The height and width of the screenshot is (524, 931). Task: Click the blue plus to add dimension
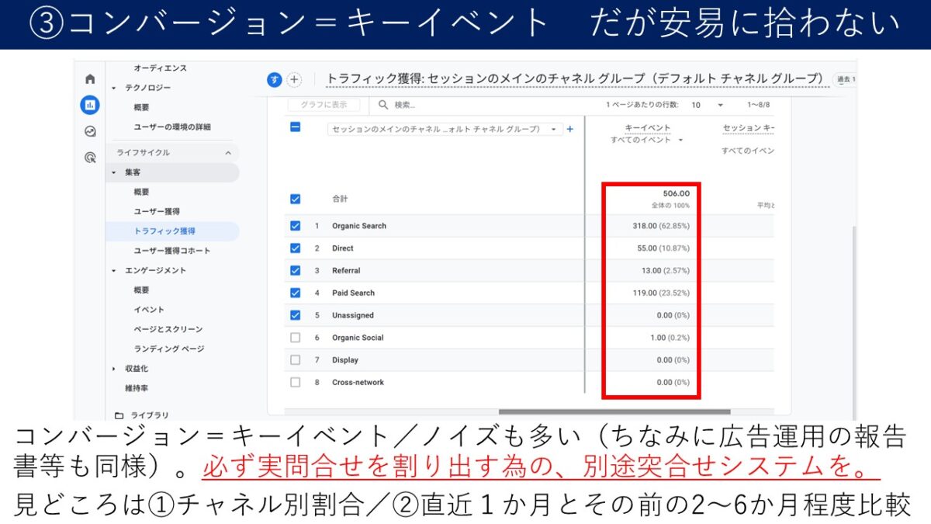tap(570, 129)
